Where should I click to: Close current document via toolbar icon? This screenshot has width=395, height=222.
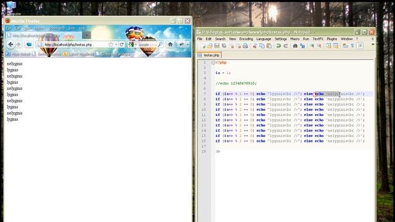click(x=231, y=46)
